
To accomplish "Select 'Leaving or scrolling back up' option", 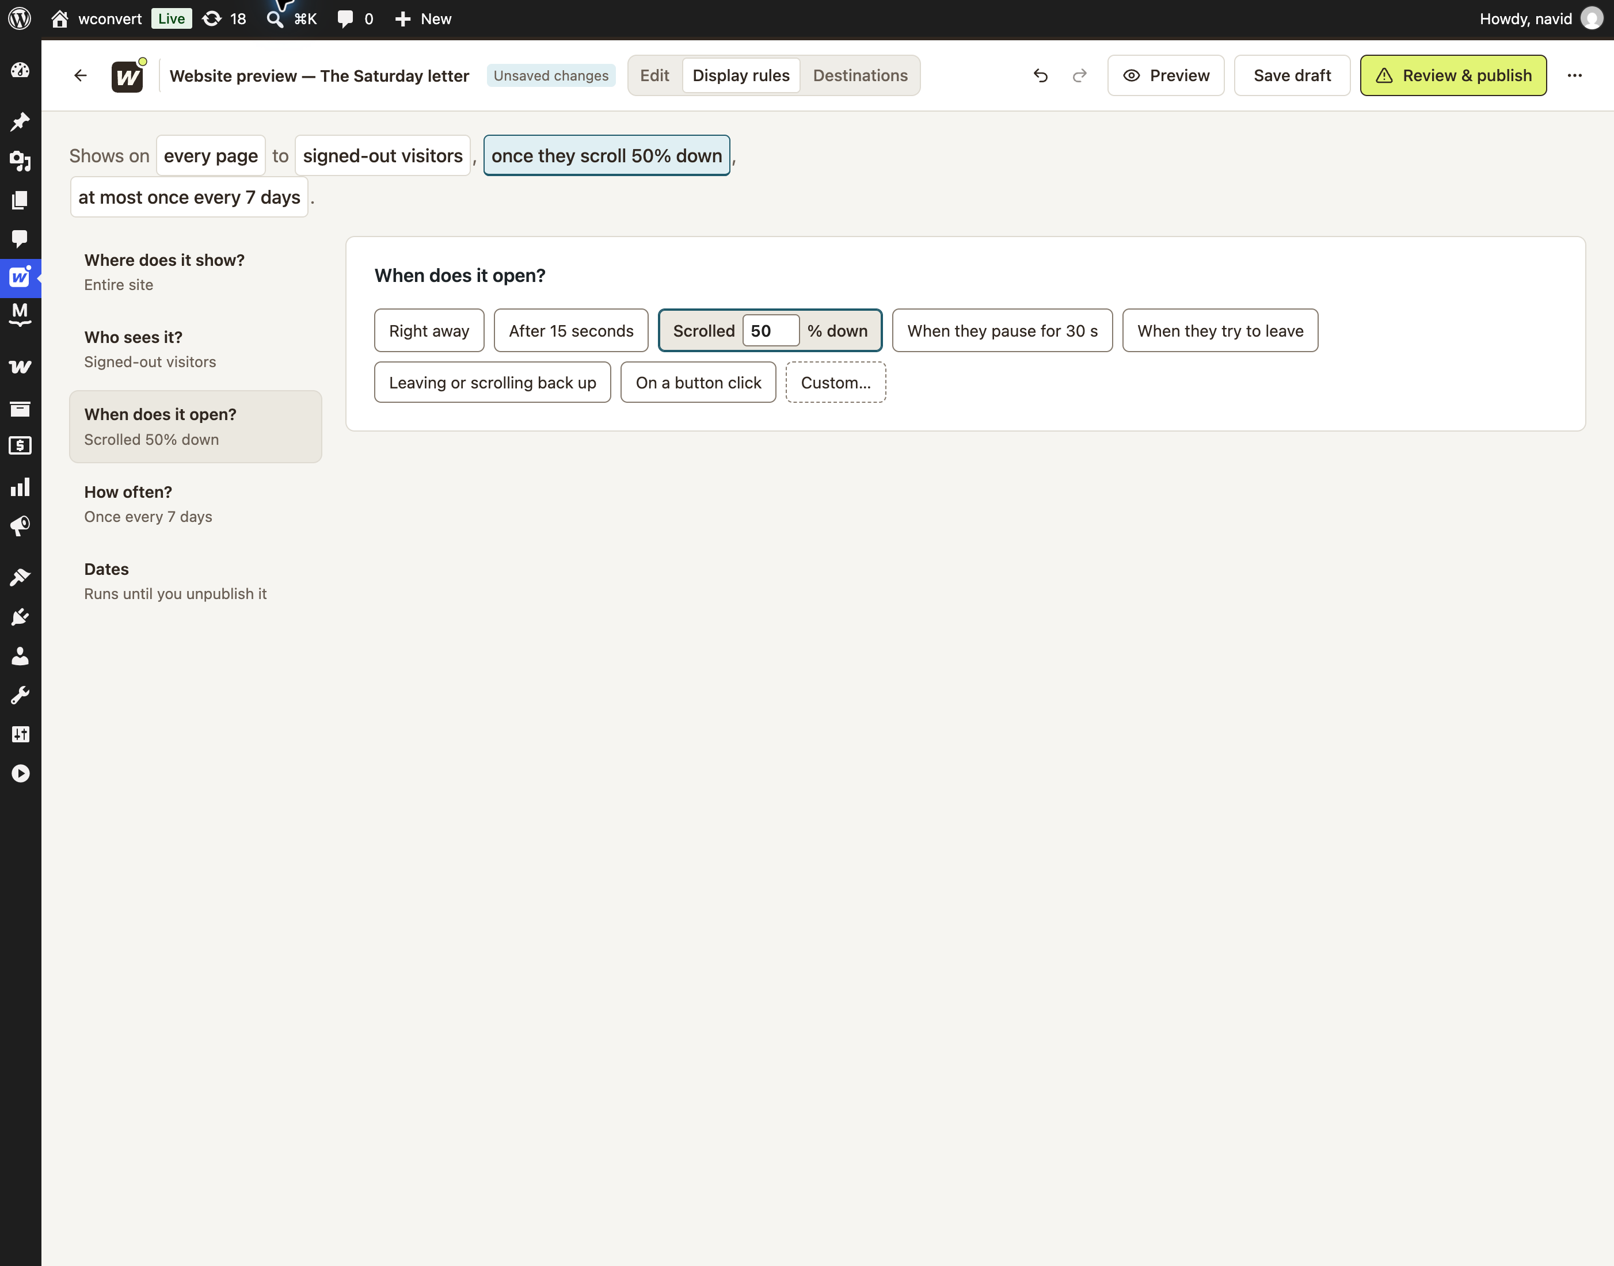I will (492, 383).
